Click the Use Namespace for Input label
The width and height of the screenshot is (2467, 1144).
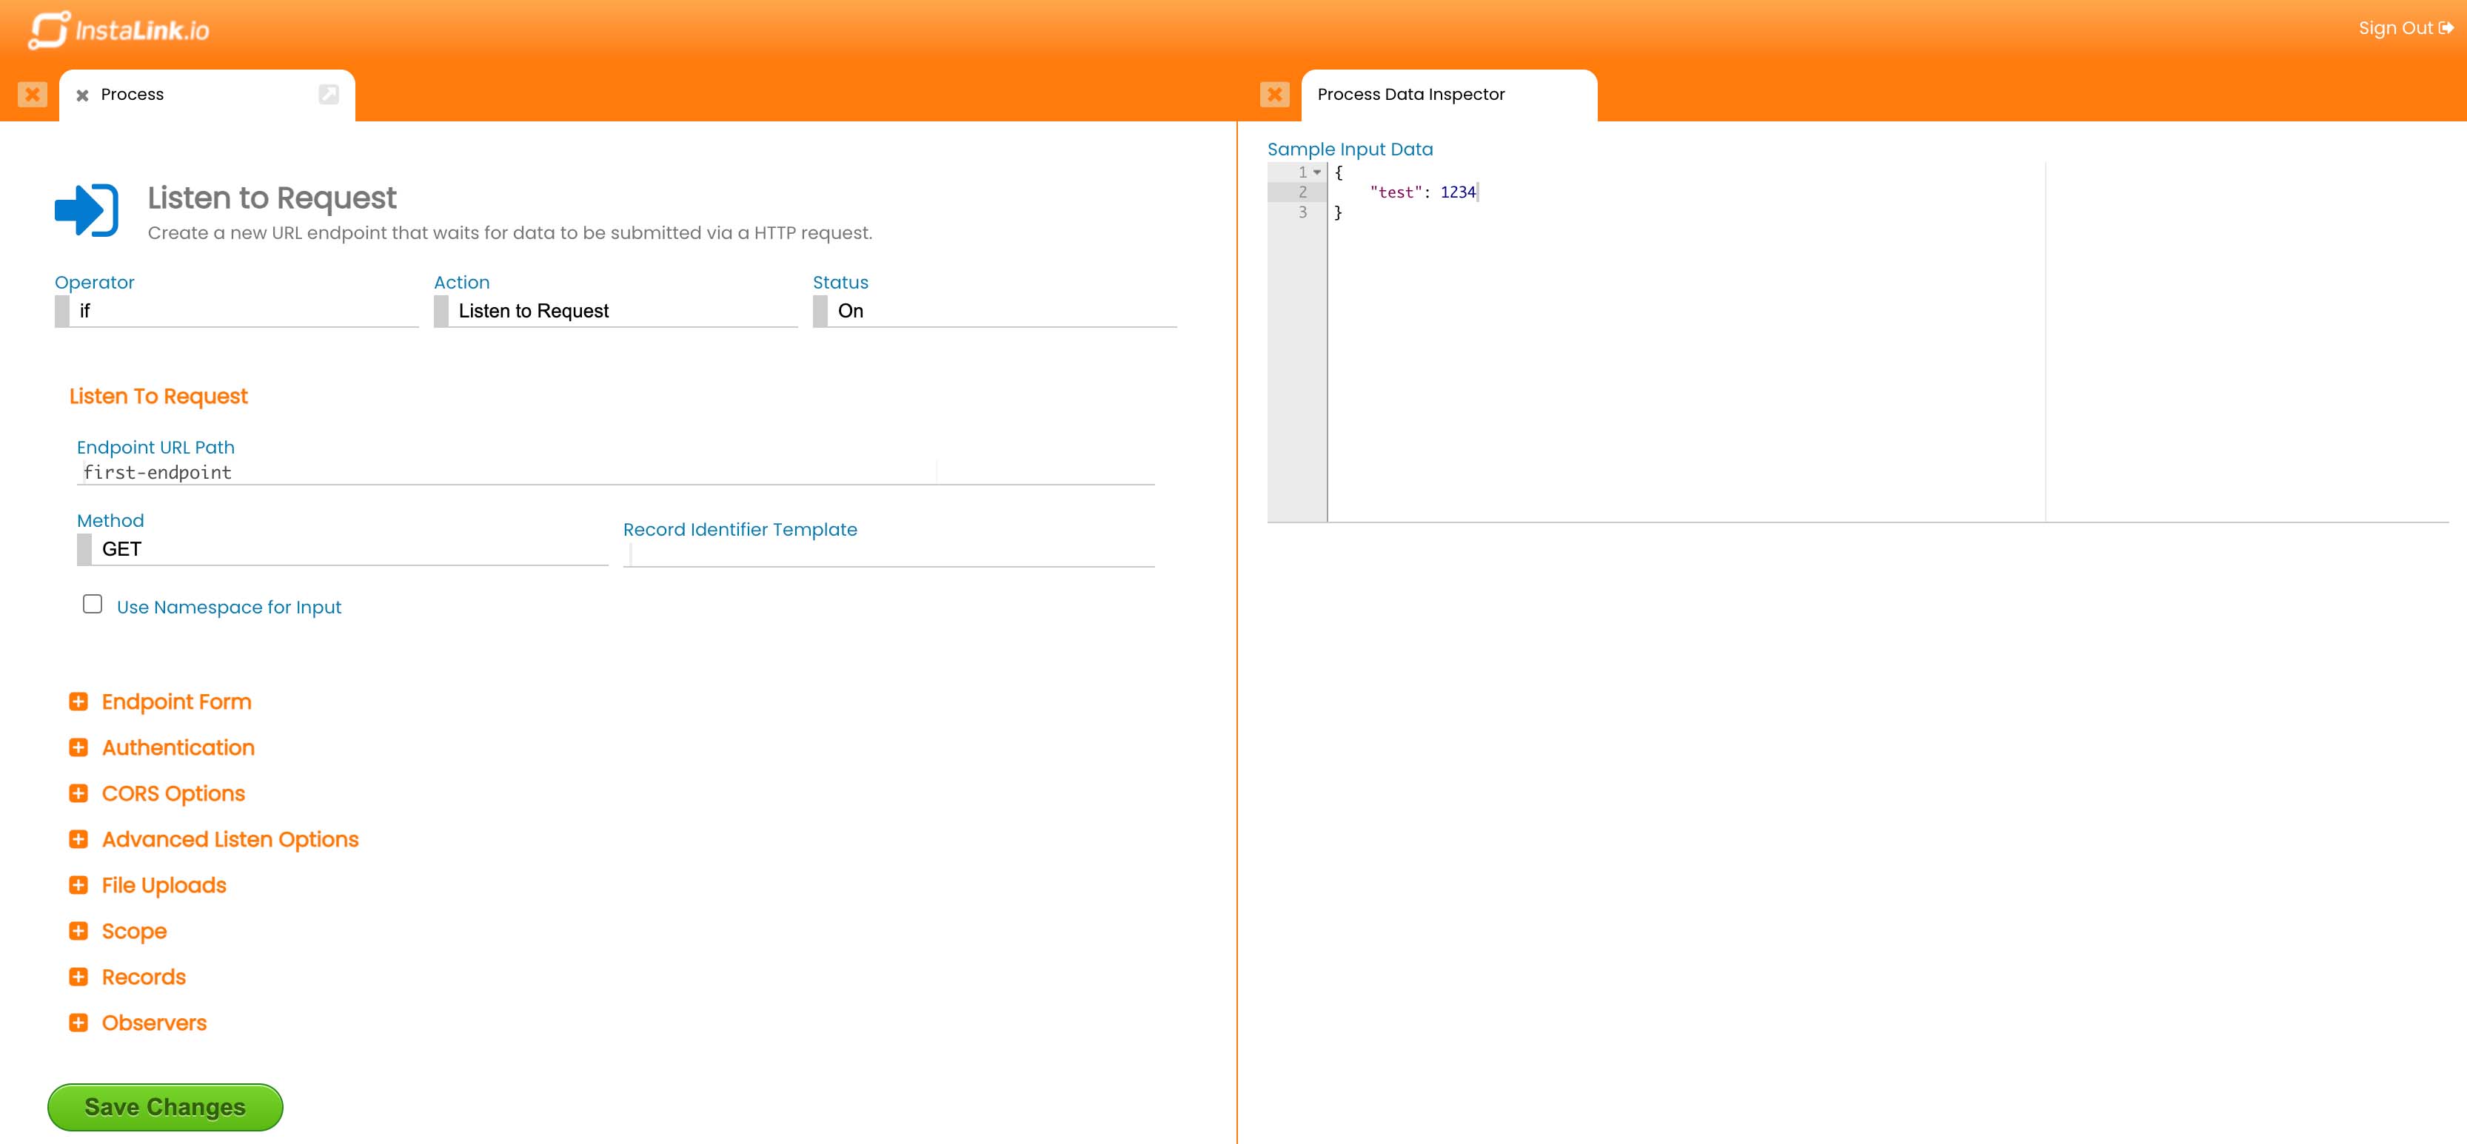(229, 607)
